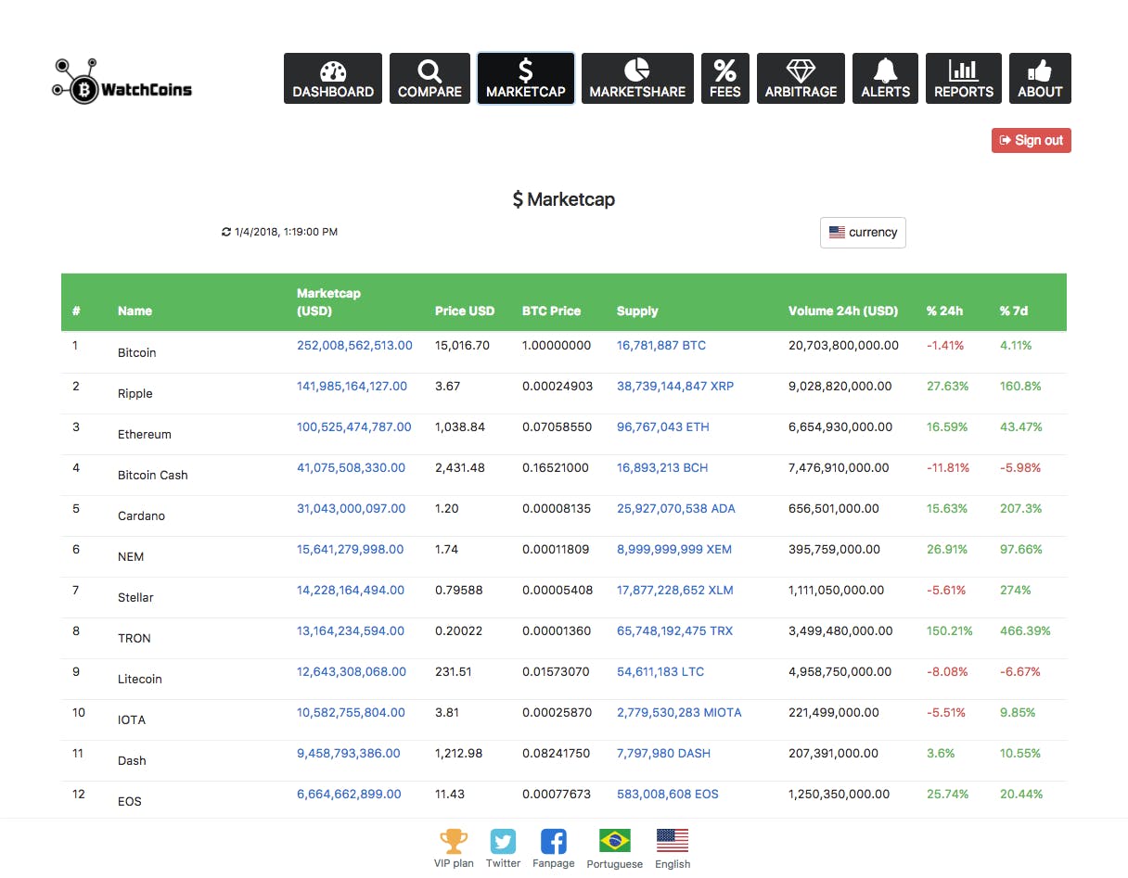1128x878 pixels.
Task: Click Cardano marketcap 31,043,000,097.00
Action: (x=351, y=508)
